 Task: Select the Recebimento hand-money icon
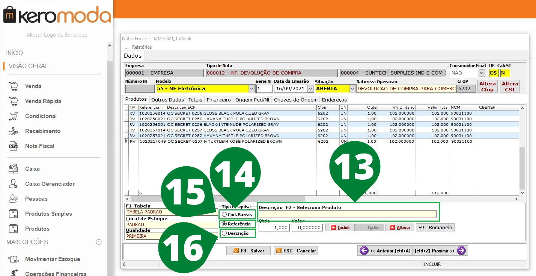coord(14,131)
